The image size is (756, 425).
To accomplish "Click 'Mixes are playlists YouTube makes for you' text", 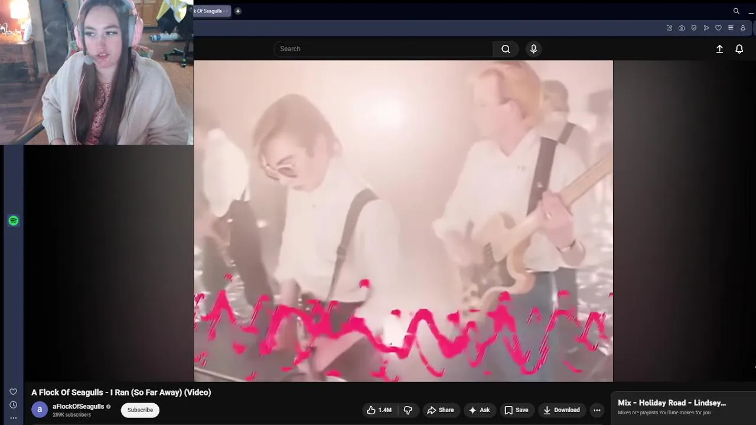I will pos(664,413).
